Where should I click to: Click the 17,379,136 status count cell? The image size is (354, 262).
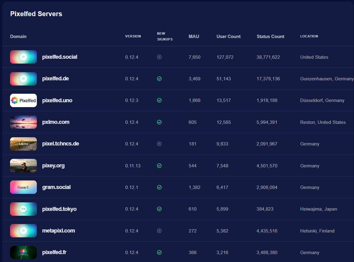coord(268,79)
